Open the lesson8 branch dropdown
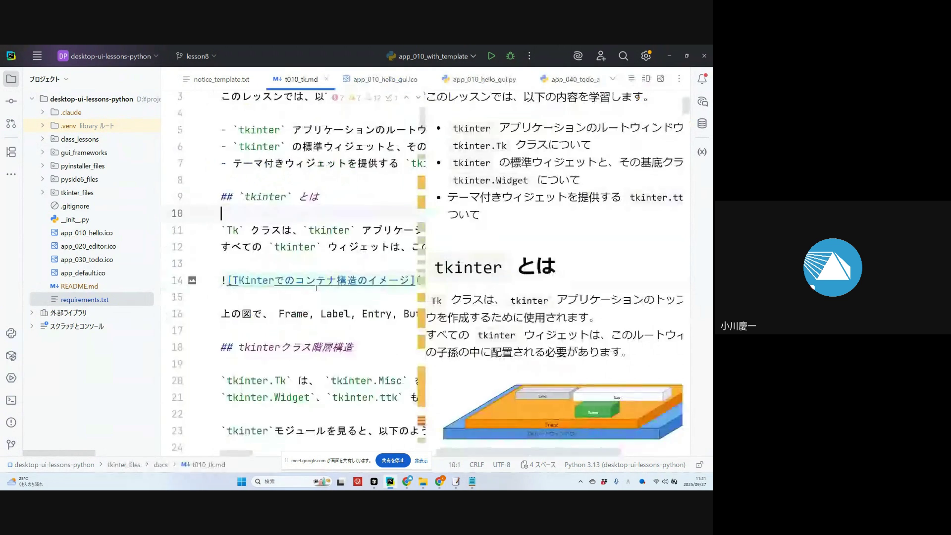 (197, 56)
